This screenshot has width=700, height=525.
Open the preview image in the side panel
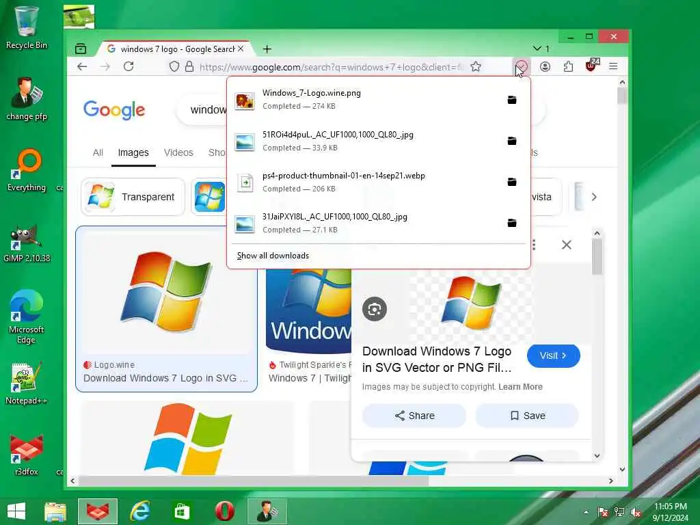pyautogui.click(x=472, y=304)
